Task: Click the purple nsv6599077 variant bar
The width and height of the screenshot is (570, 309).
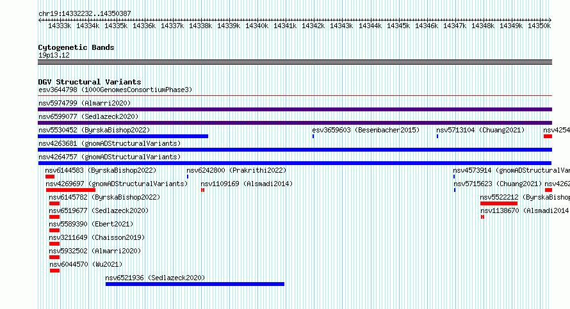Action: (x=295, y=123)
